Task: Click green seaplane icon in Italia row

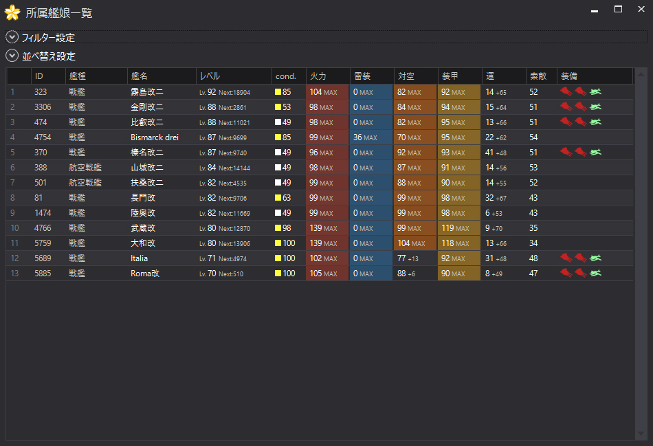Action: click(x=595, y=258)
